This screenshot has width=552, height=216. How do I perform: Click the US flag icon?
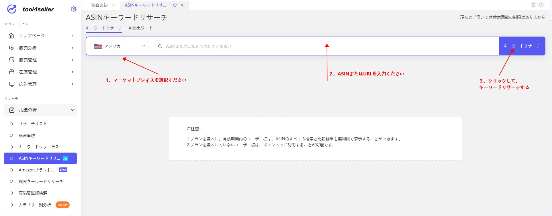point(98,46)
